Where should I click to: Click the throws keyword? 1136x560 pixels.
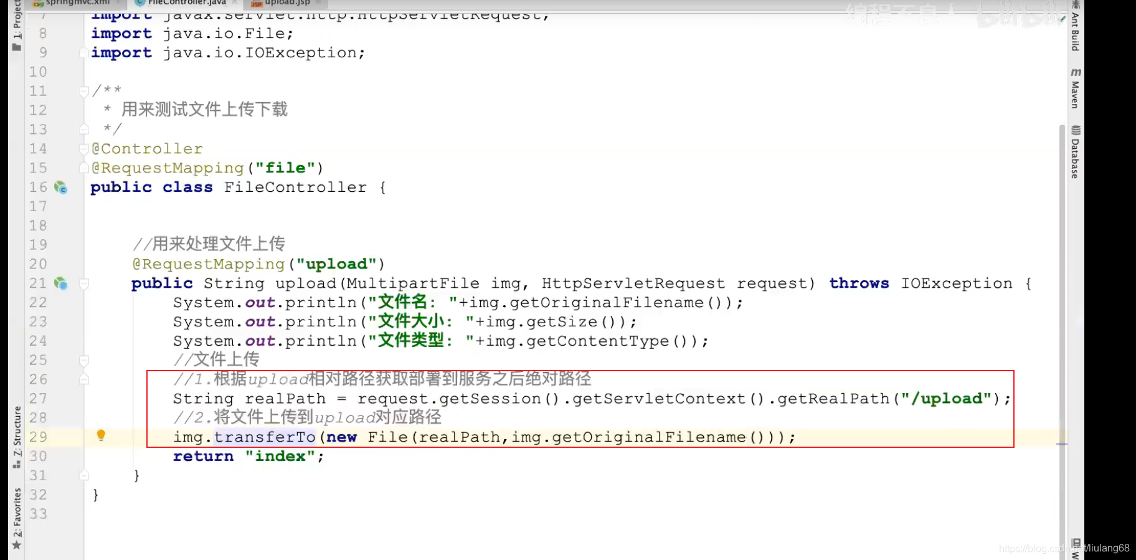pyautogui.click(x=859, y=283)
